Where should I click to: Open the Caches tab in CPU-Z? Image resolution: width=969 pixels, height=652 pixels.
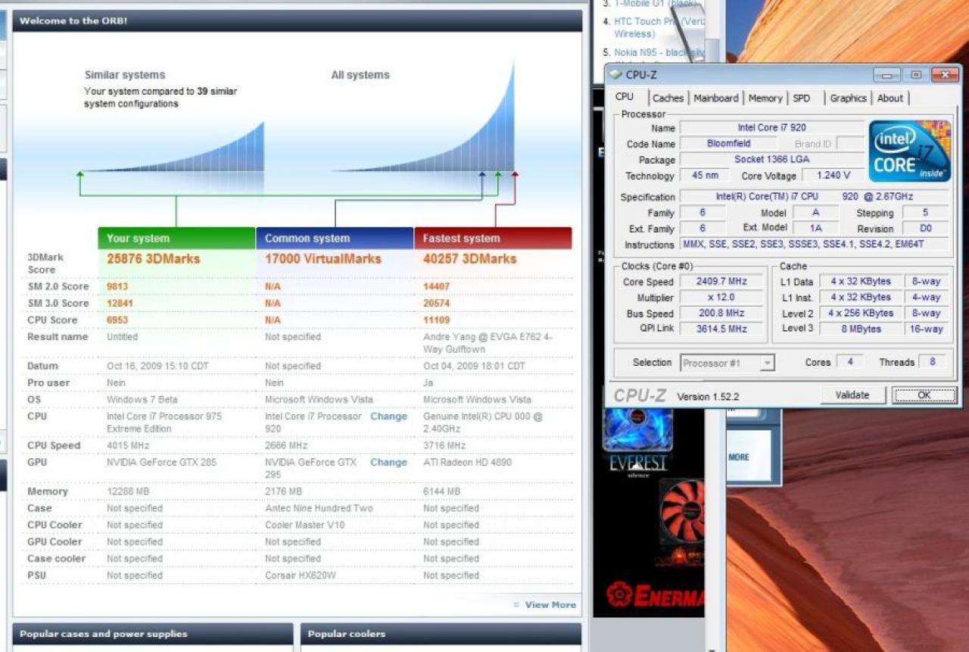(x=668, y=98)
